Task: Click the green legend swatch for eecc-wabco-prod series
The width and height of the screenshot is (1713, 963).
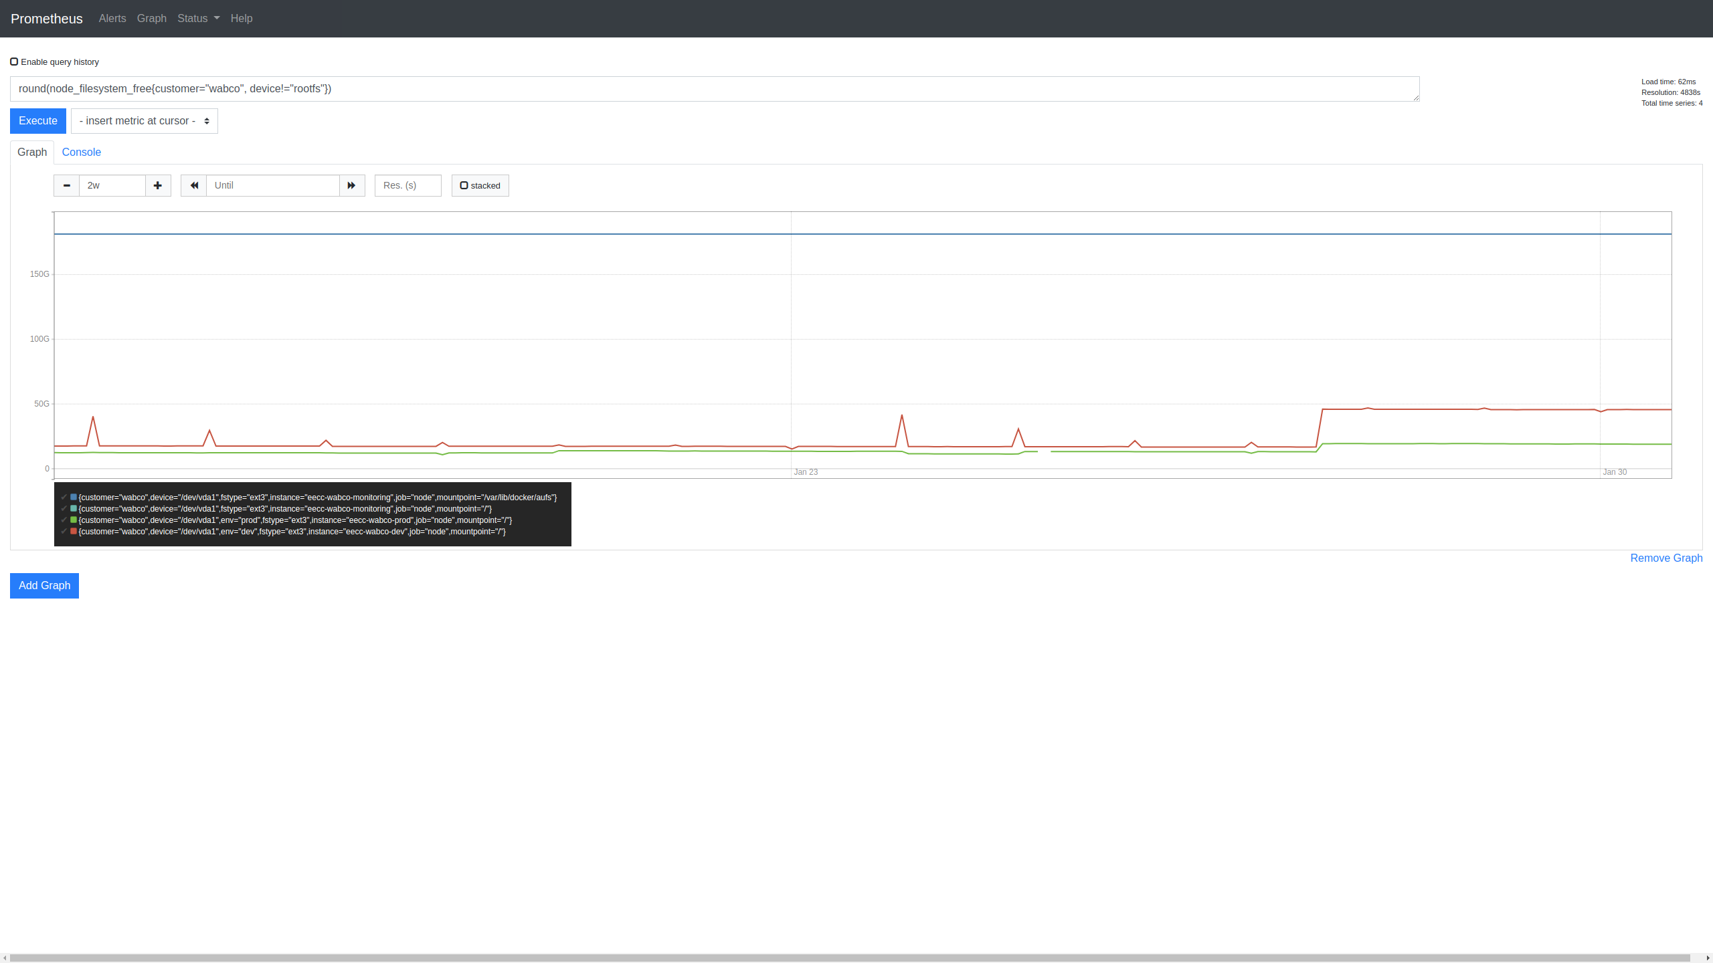Action: (73, 520)
